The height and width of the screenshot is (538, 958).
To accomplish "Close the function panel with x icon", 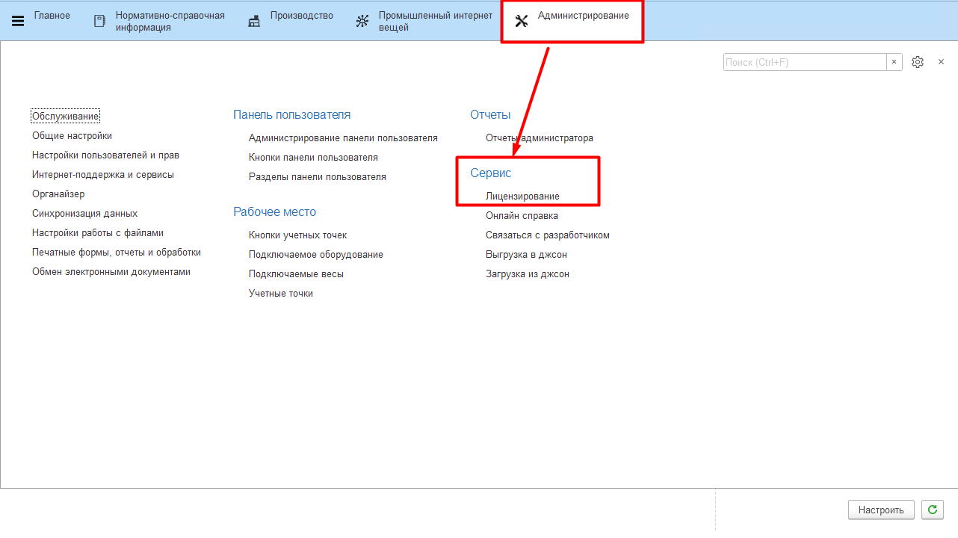I will click(941, 62).
